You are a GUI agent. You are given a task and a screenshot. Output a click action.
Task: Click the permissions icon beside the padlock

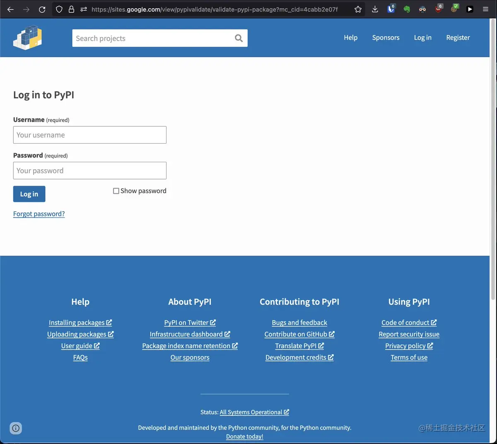coord(83,9)
